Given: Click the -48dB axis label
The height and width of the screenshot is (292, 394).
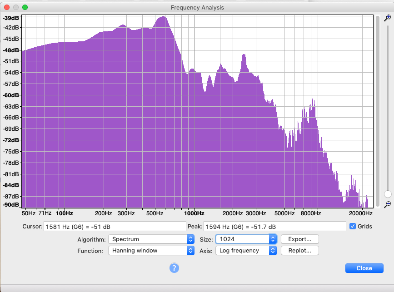Looking at the screenshot, I should 11,50.
